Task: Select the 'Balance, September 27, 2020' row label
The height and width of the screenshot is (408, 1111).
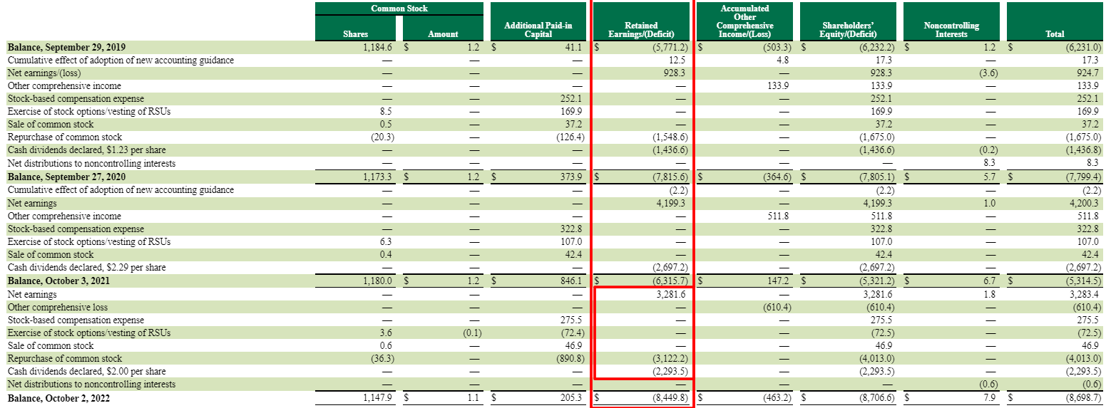Action: pos(66,177)
